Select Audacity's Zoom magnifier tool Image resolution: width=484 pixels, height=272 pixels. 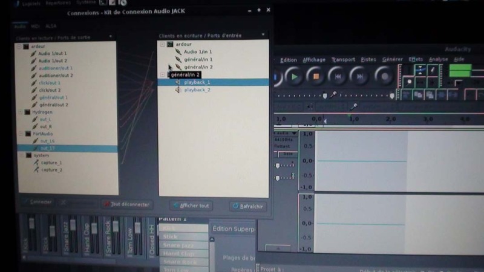(x=409, y=82)
